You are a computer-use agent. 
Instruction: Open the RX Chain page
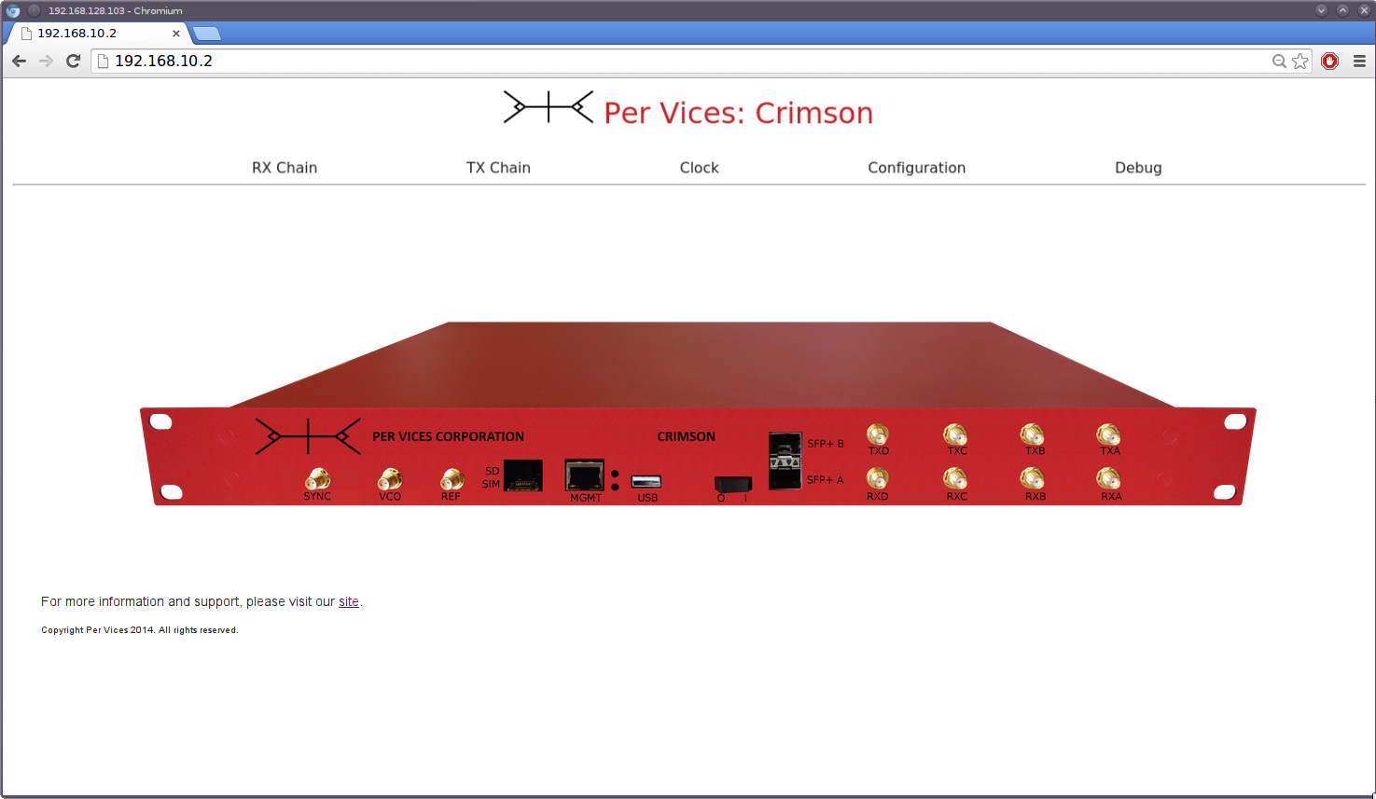285,168
